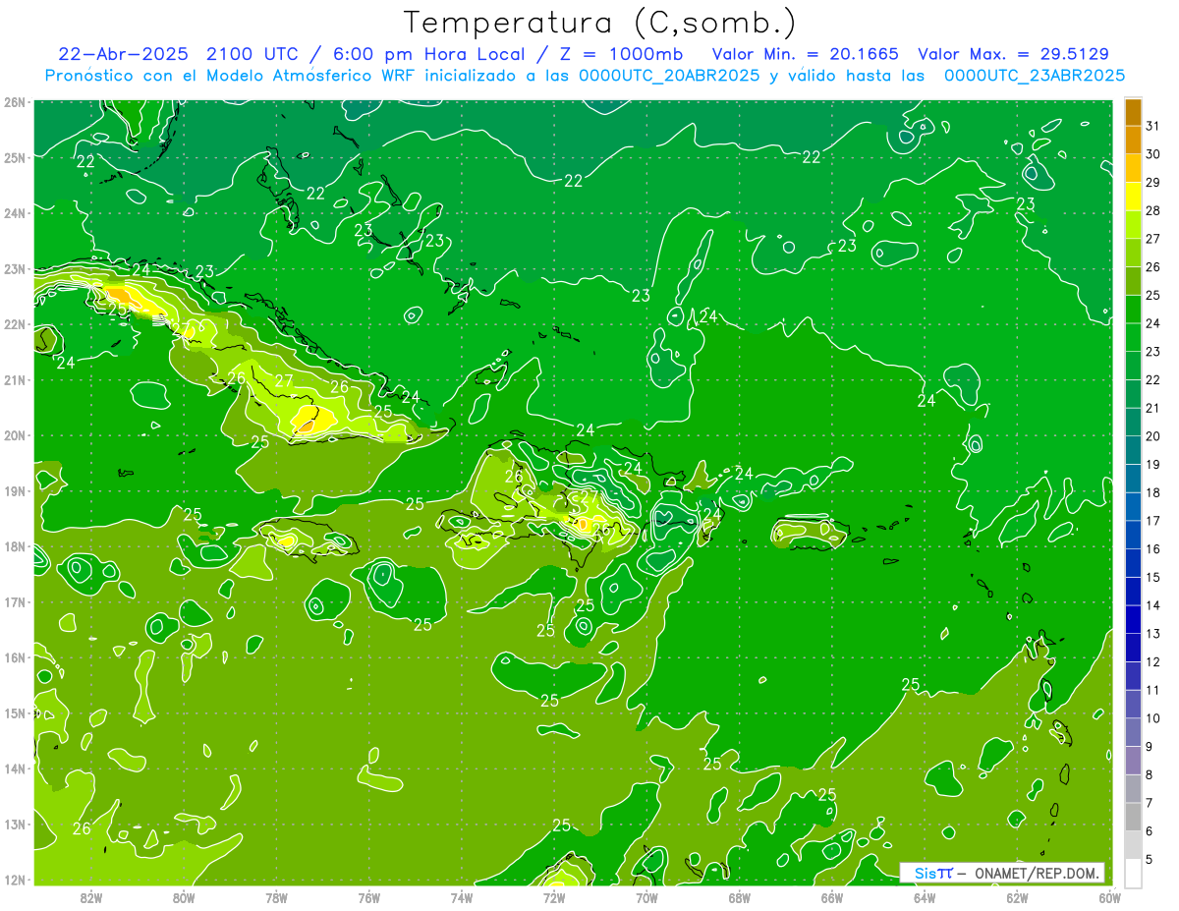This screenshot has width=1179, height=911.
Task: Click the 82W longitude axis label
Action: coord(91,897)
